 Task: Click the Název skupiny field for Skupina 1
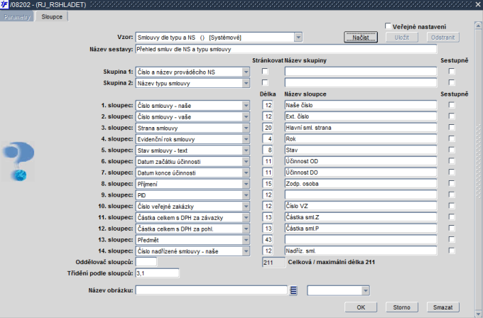[x=361, y=72]
